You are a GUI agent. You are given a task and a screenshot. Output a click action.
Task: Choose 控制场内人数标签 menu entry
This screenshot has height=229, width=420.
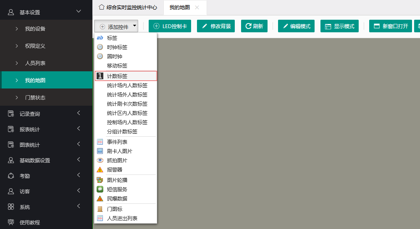(x=126, y=122)
